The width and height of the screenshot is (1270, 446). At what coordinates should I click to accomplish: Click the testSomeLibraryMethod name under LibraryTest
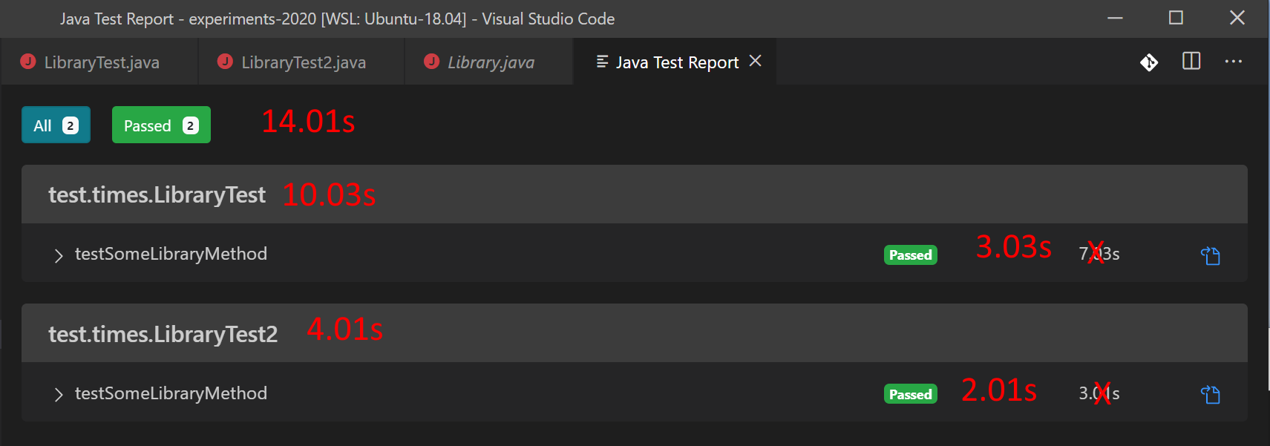(171, 254)
